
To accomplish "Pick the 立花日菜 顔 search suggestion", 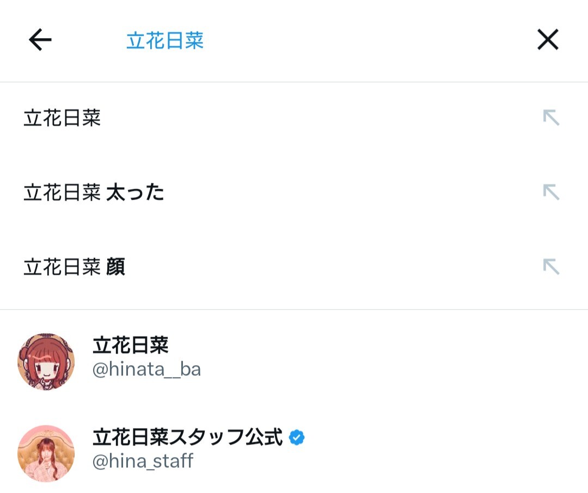I will coord(74,267).
